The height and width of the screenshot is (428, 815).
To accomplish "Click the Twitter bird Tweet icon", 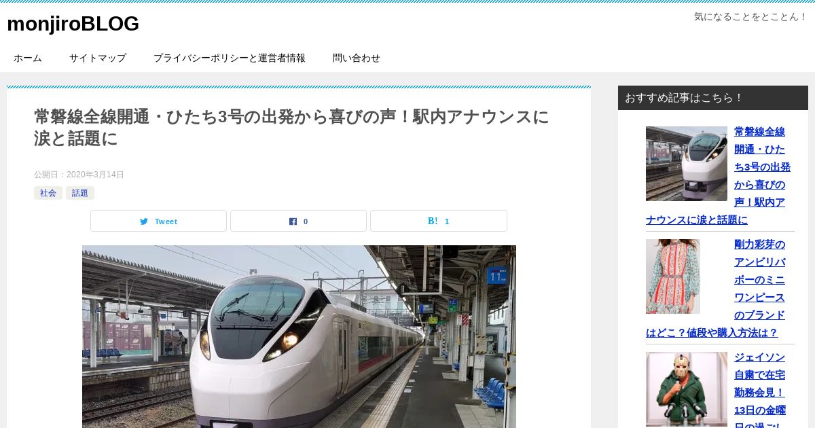I will 144,221.
